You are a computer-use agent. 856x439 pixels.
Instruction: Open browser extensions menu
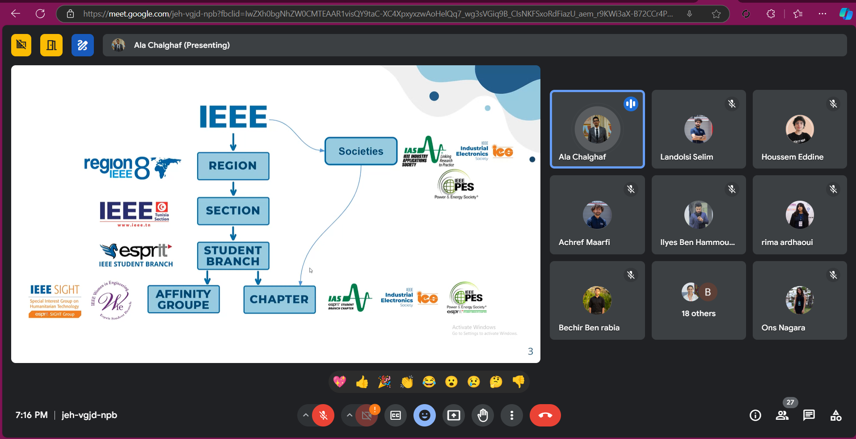[x=771, y=14]
